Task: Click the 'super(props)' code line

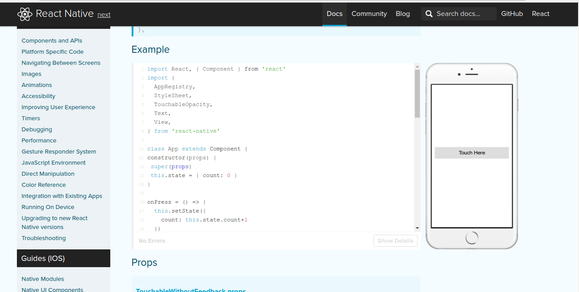Action: tap(171, 167)
